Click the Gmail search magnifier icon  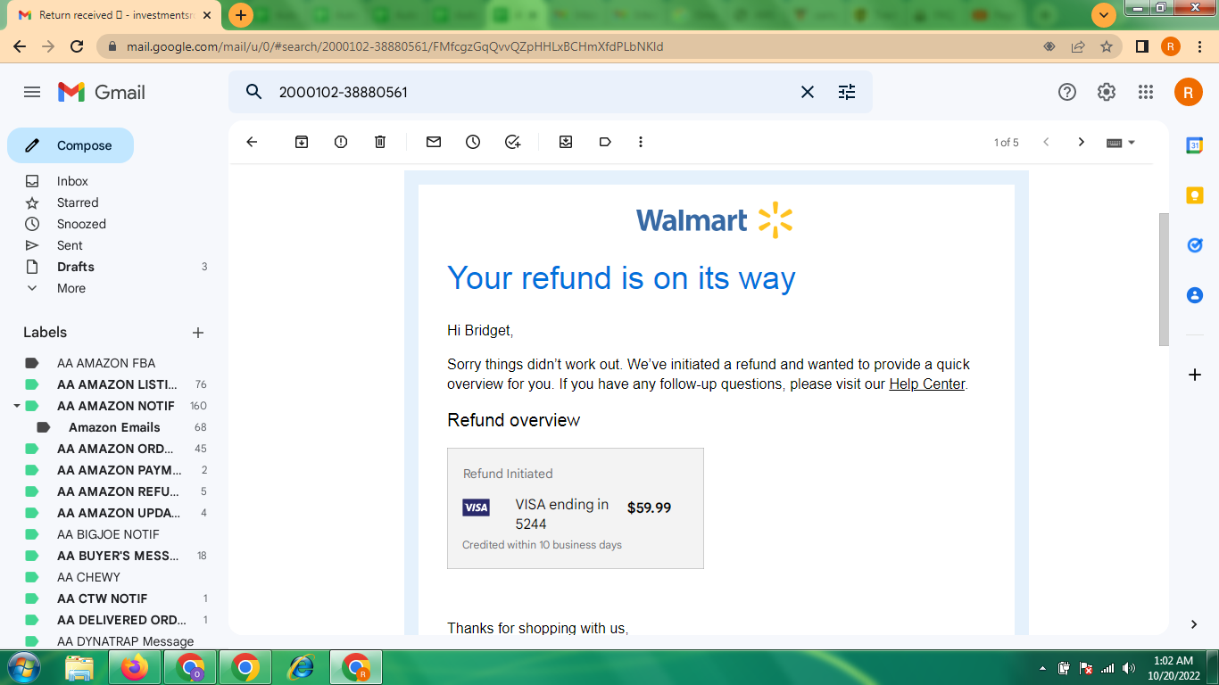click(253, 92)
